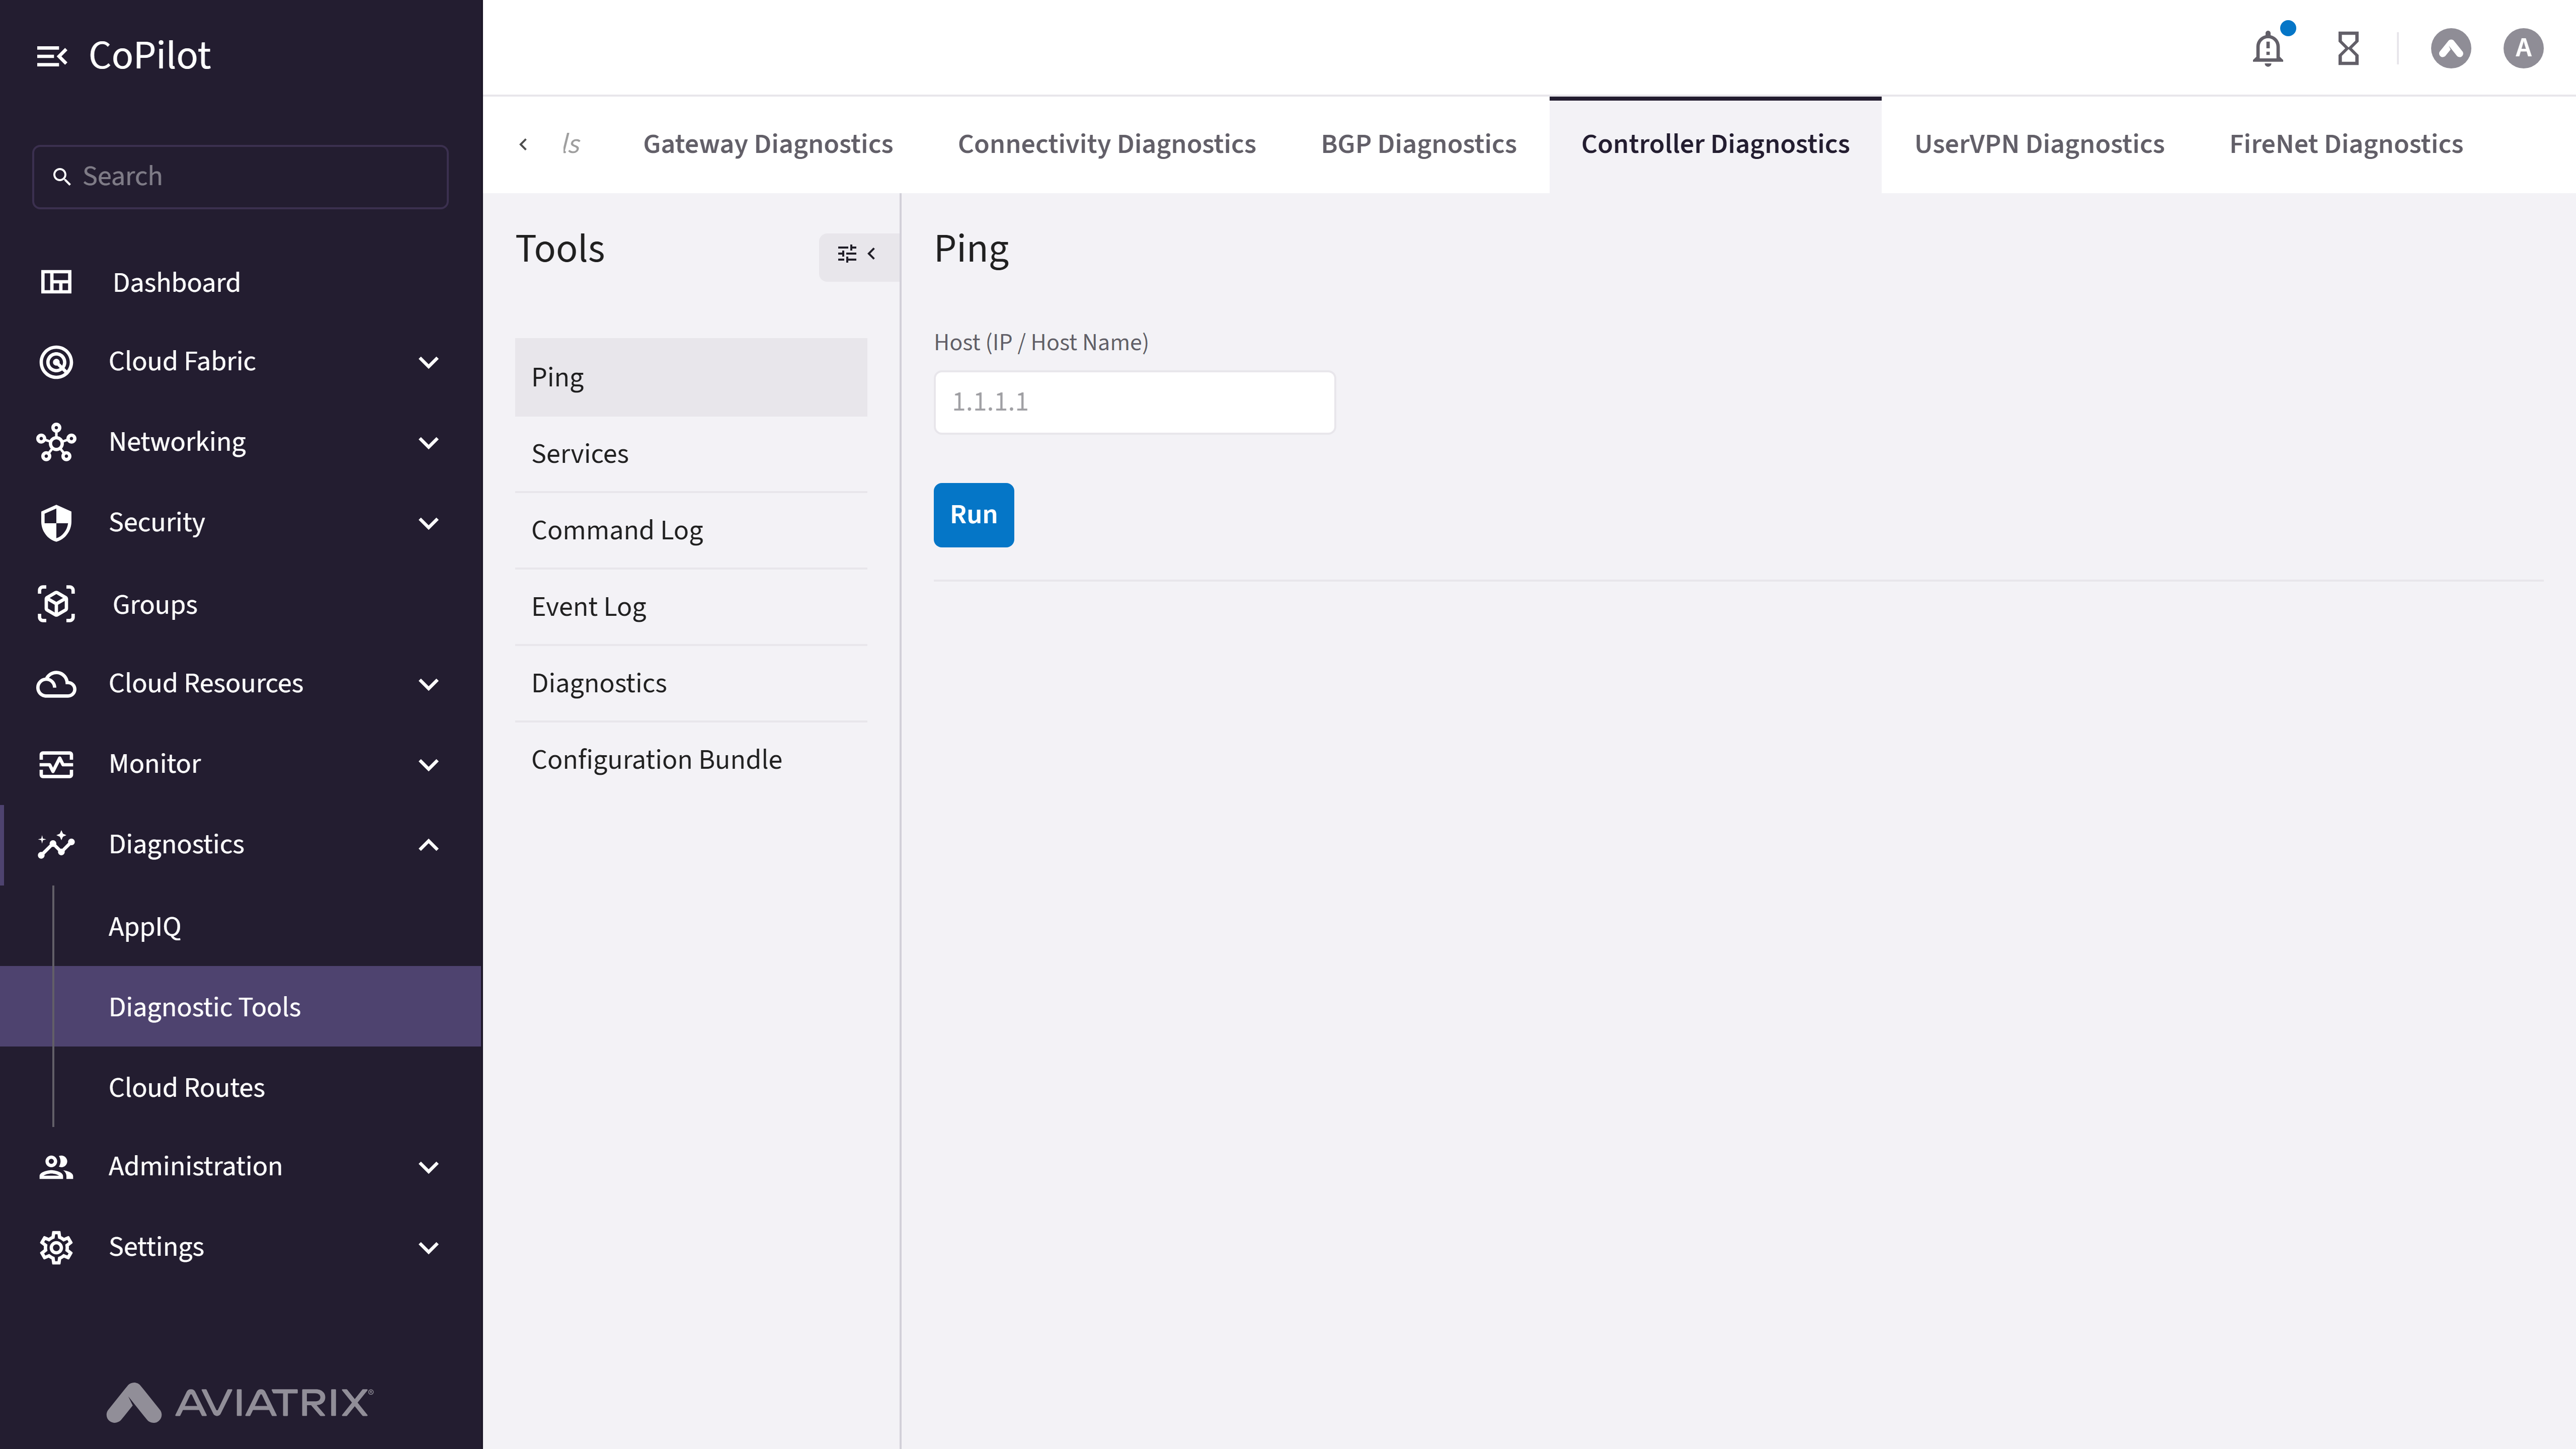Select the Controller Diagnostics tab
2576x1449 pixels.
(x=1715, y=144)
